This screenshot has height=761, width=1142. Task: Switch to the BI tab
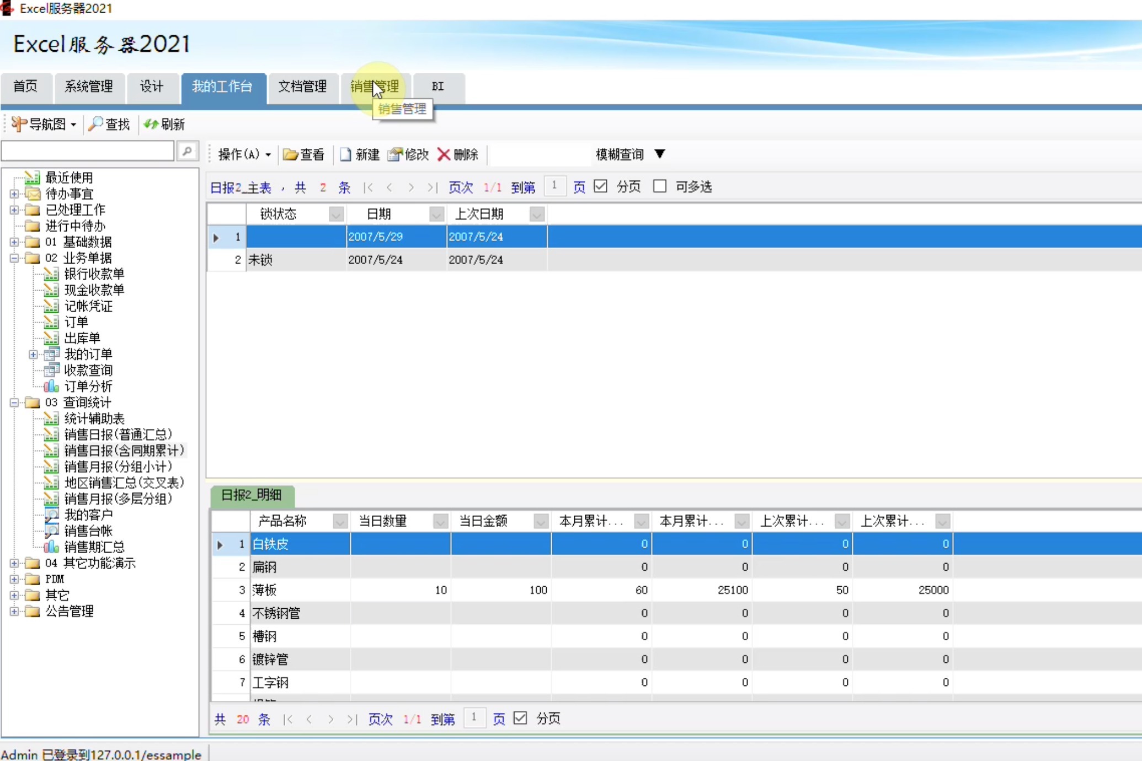[x=437, y=86]
